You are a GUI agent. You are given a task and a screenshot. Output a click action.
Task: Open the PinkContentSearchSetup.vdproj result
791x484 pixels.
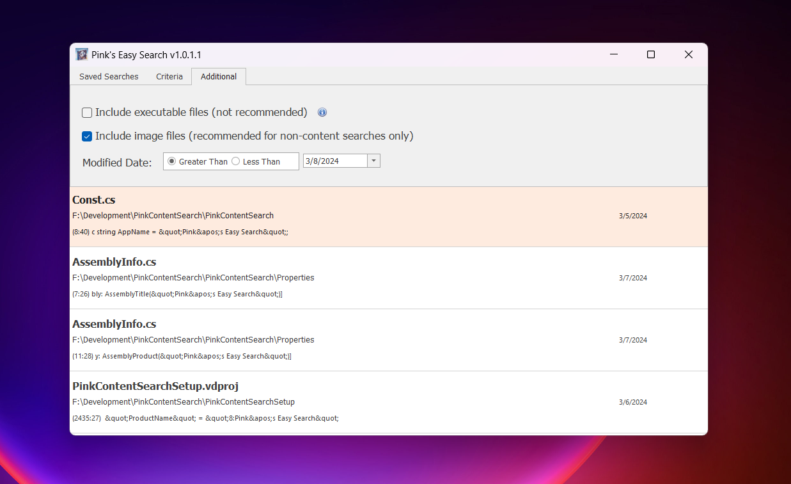pyautogui.click(x=155, y=386)
